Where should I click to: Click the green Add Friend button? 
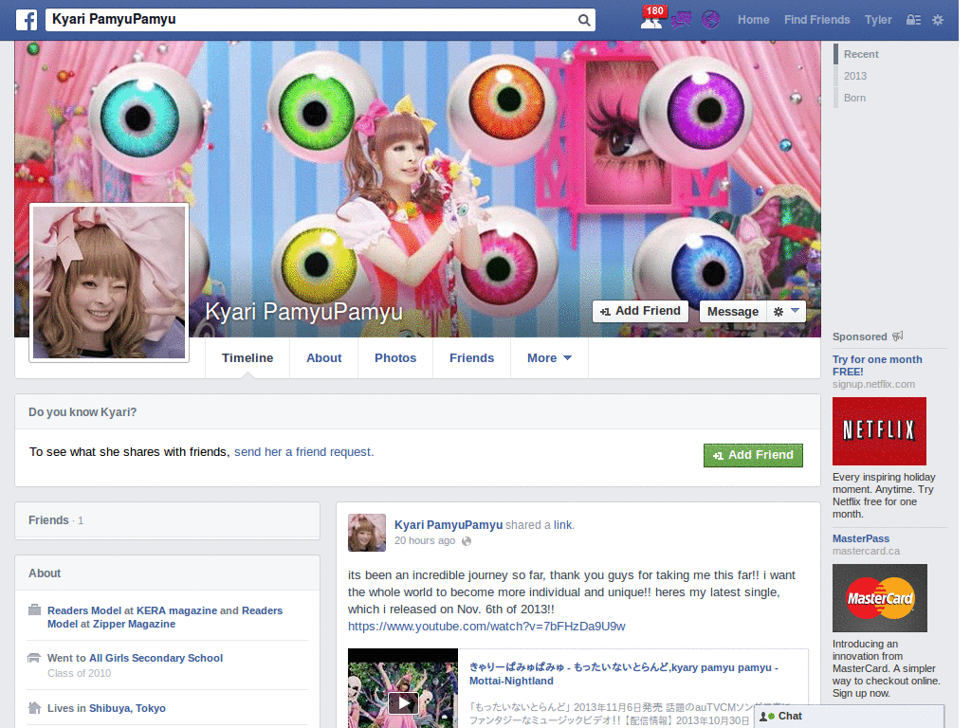753,455
